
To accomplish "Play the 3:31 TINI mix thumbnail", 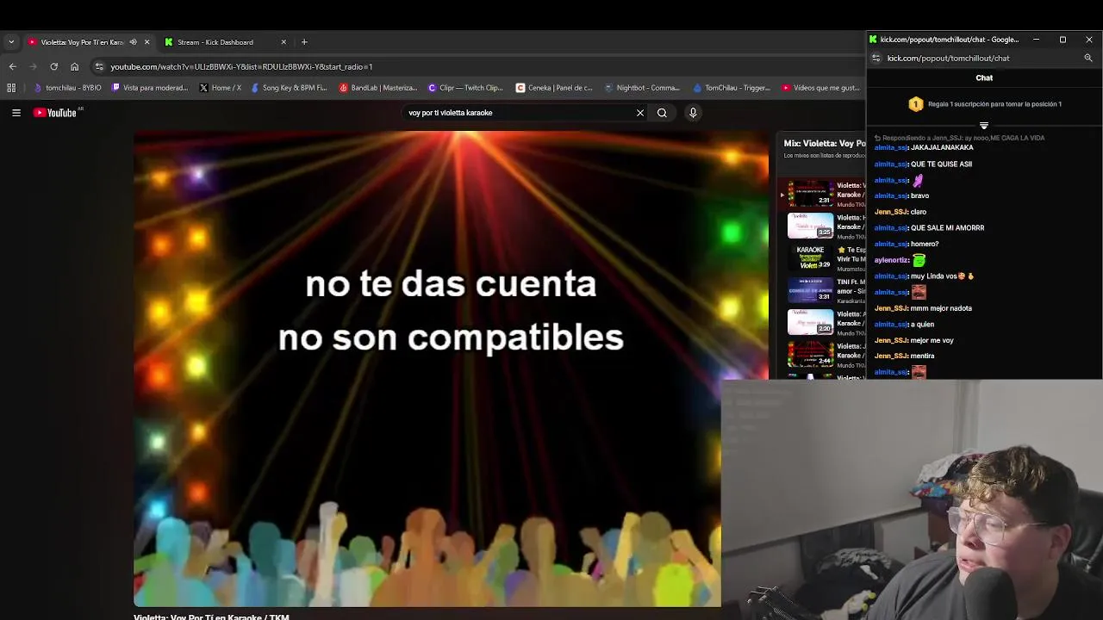I will [x=810, y=289].
